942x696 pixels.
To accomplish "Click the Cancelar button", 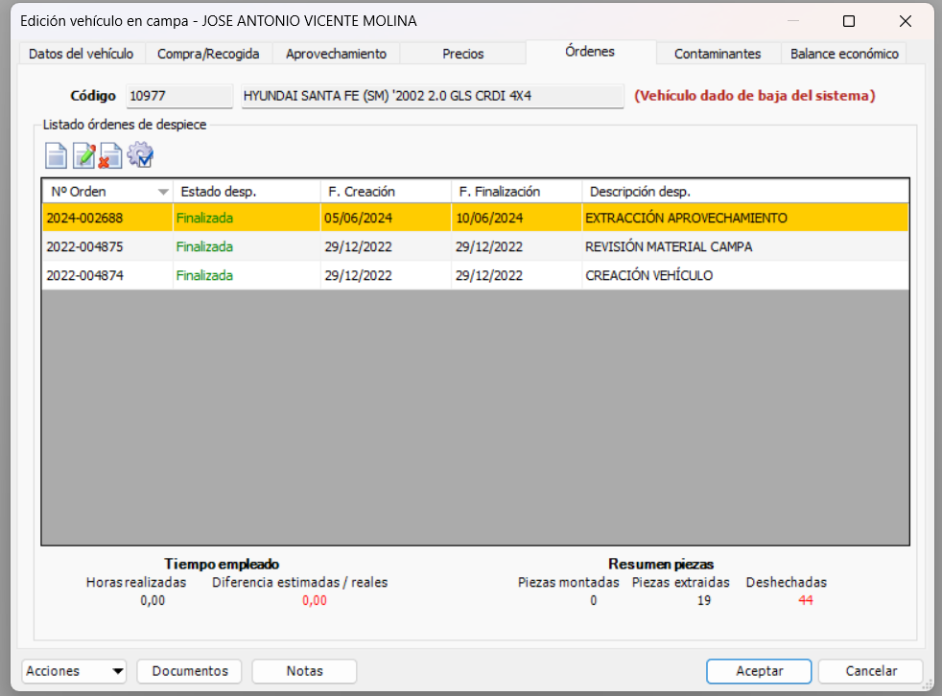I will (x=870, y=671).
